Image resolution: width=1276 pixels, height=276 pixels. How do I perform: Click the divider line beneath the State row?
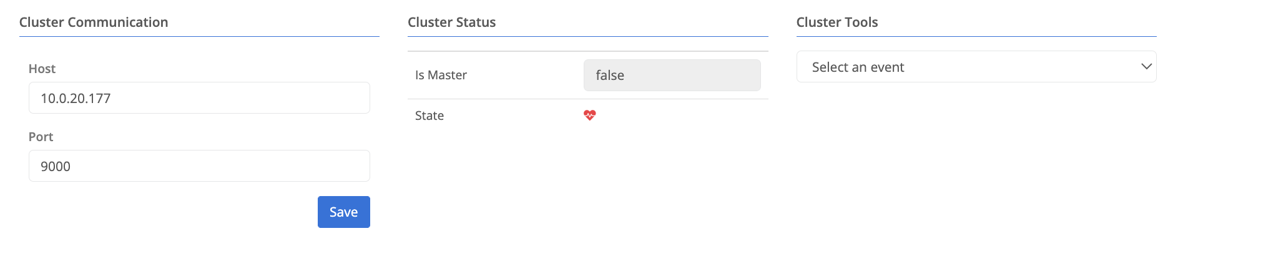pos(587,132)
